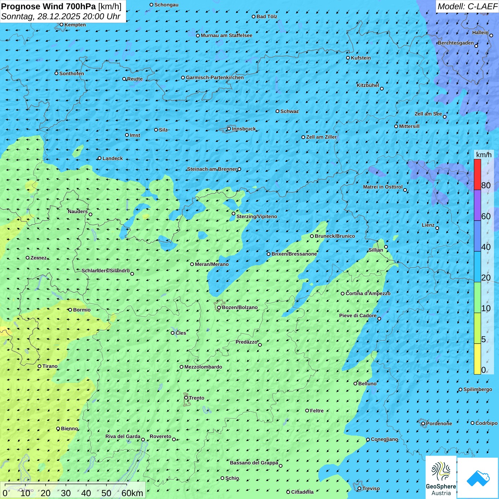Click the "Modell: C-LAEF" label

(x=467, y=6)
